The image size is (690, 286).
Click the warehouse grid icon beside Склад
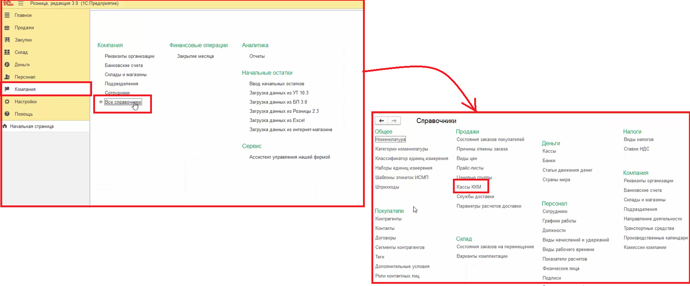tap(7, 52)
